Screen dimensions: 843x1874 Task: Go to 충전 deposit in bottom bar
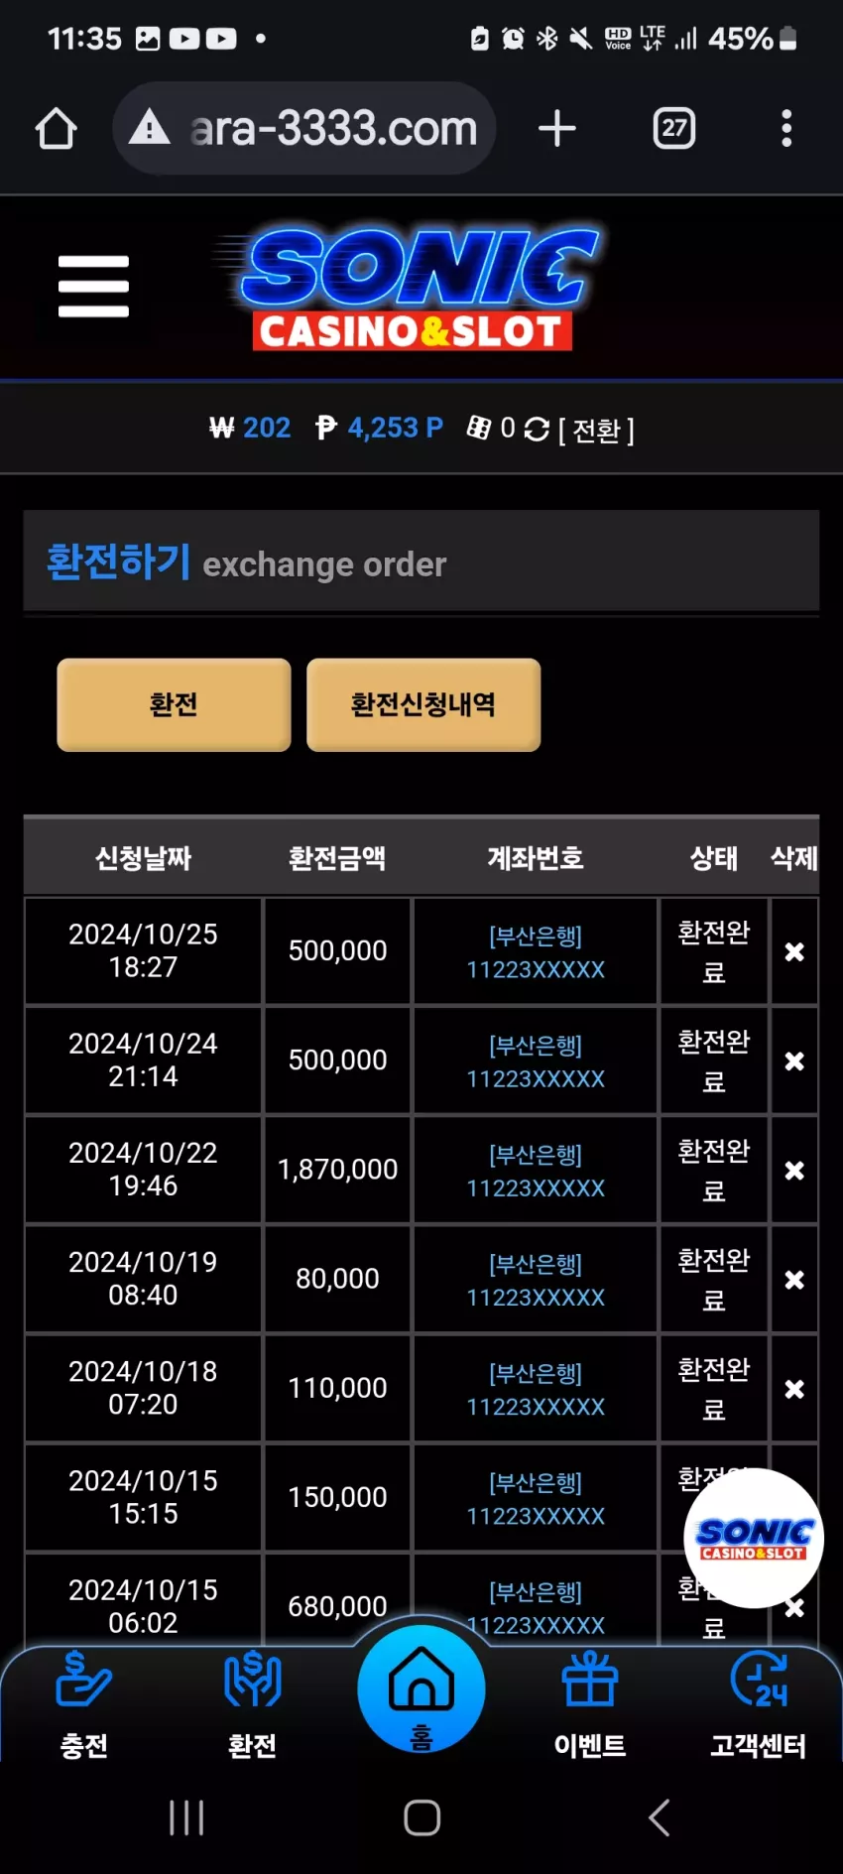(x=84, y=1704)
